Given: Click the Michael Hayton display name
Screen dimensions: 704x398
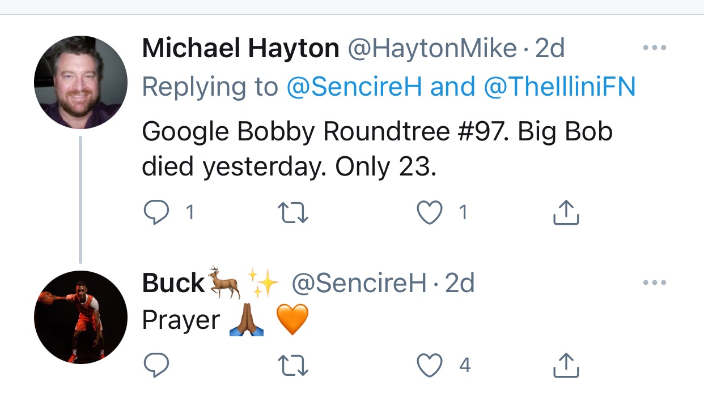Looking at the screenshot, I should (x=240, y=49).
